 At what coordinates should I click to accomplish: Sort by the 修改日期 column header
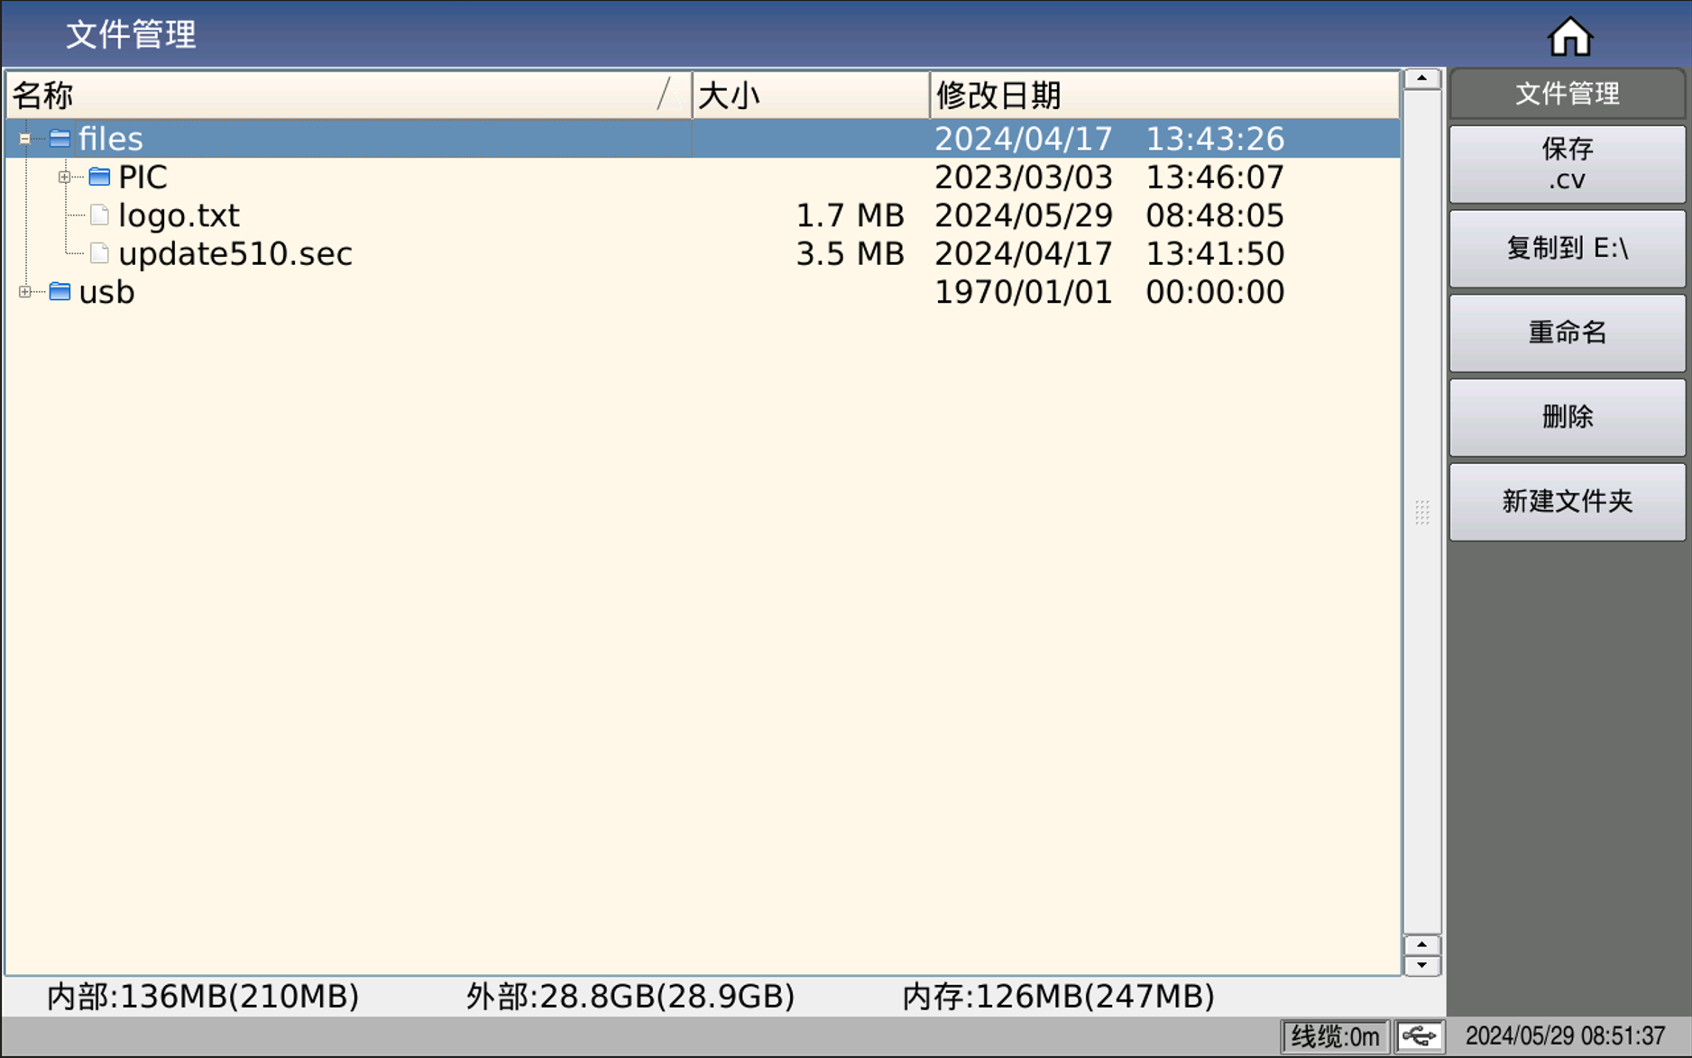click(1163, 95)
